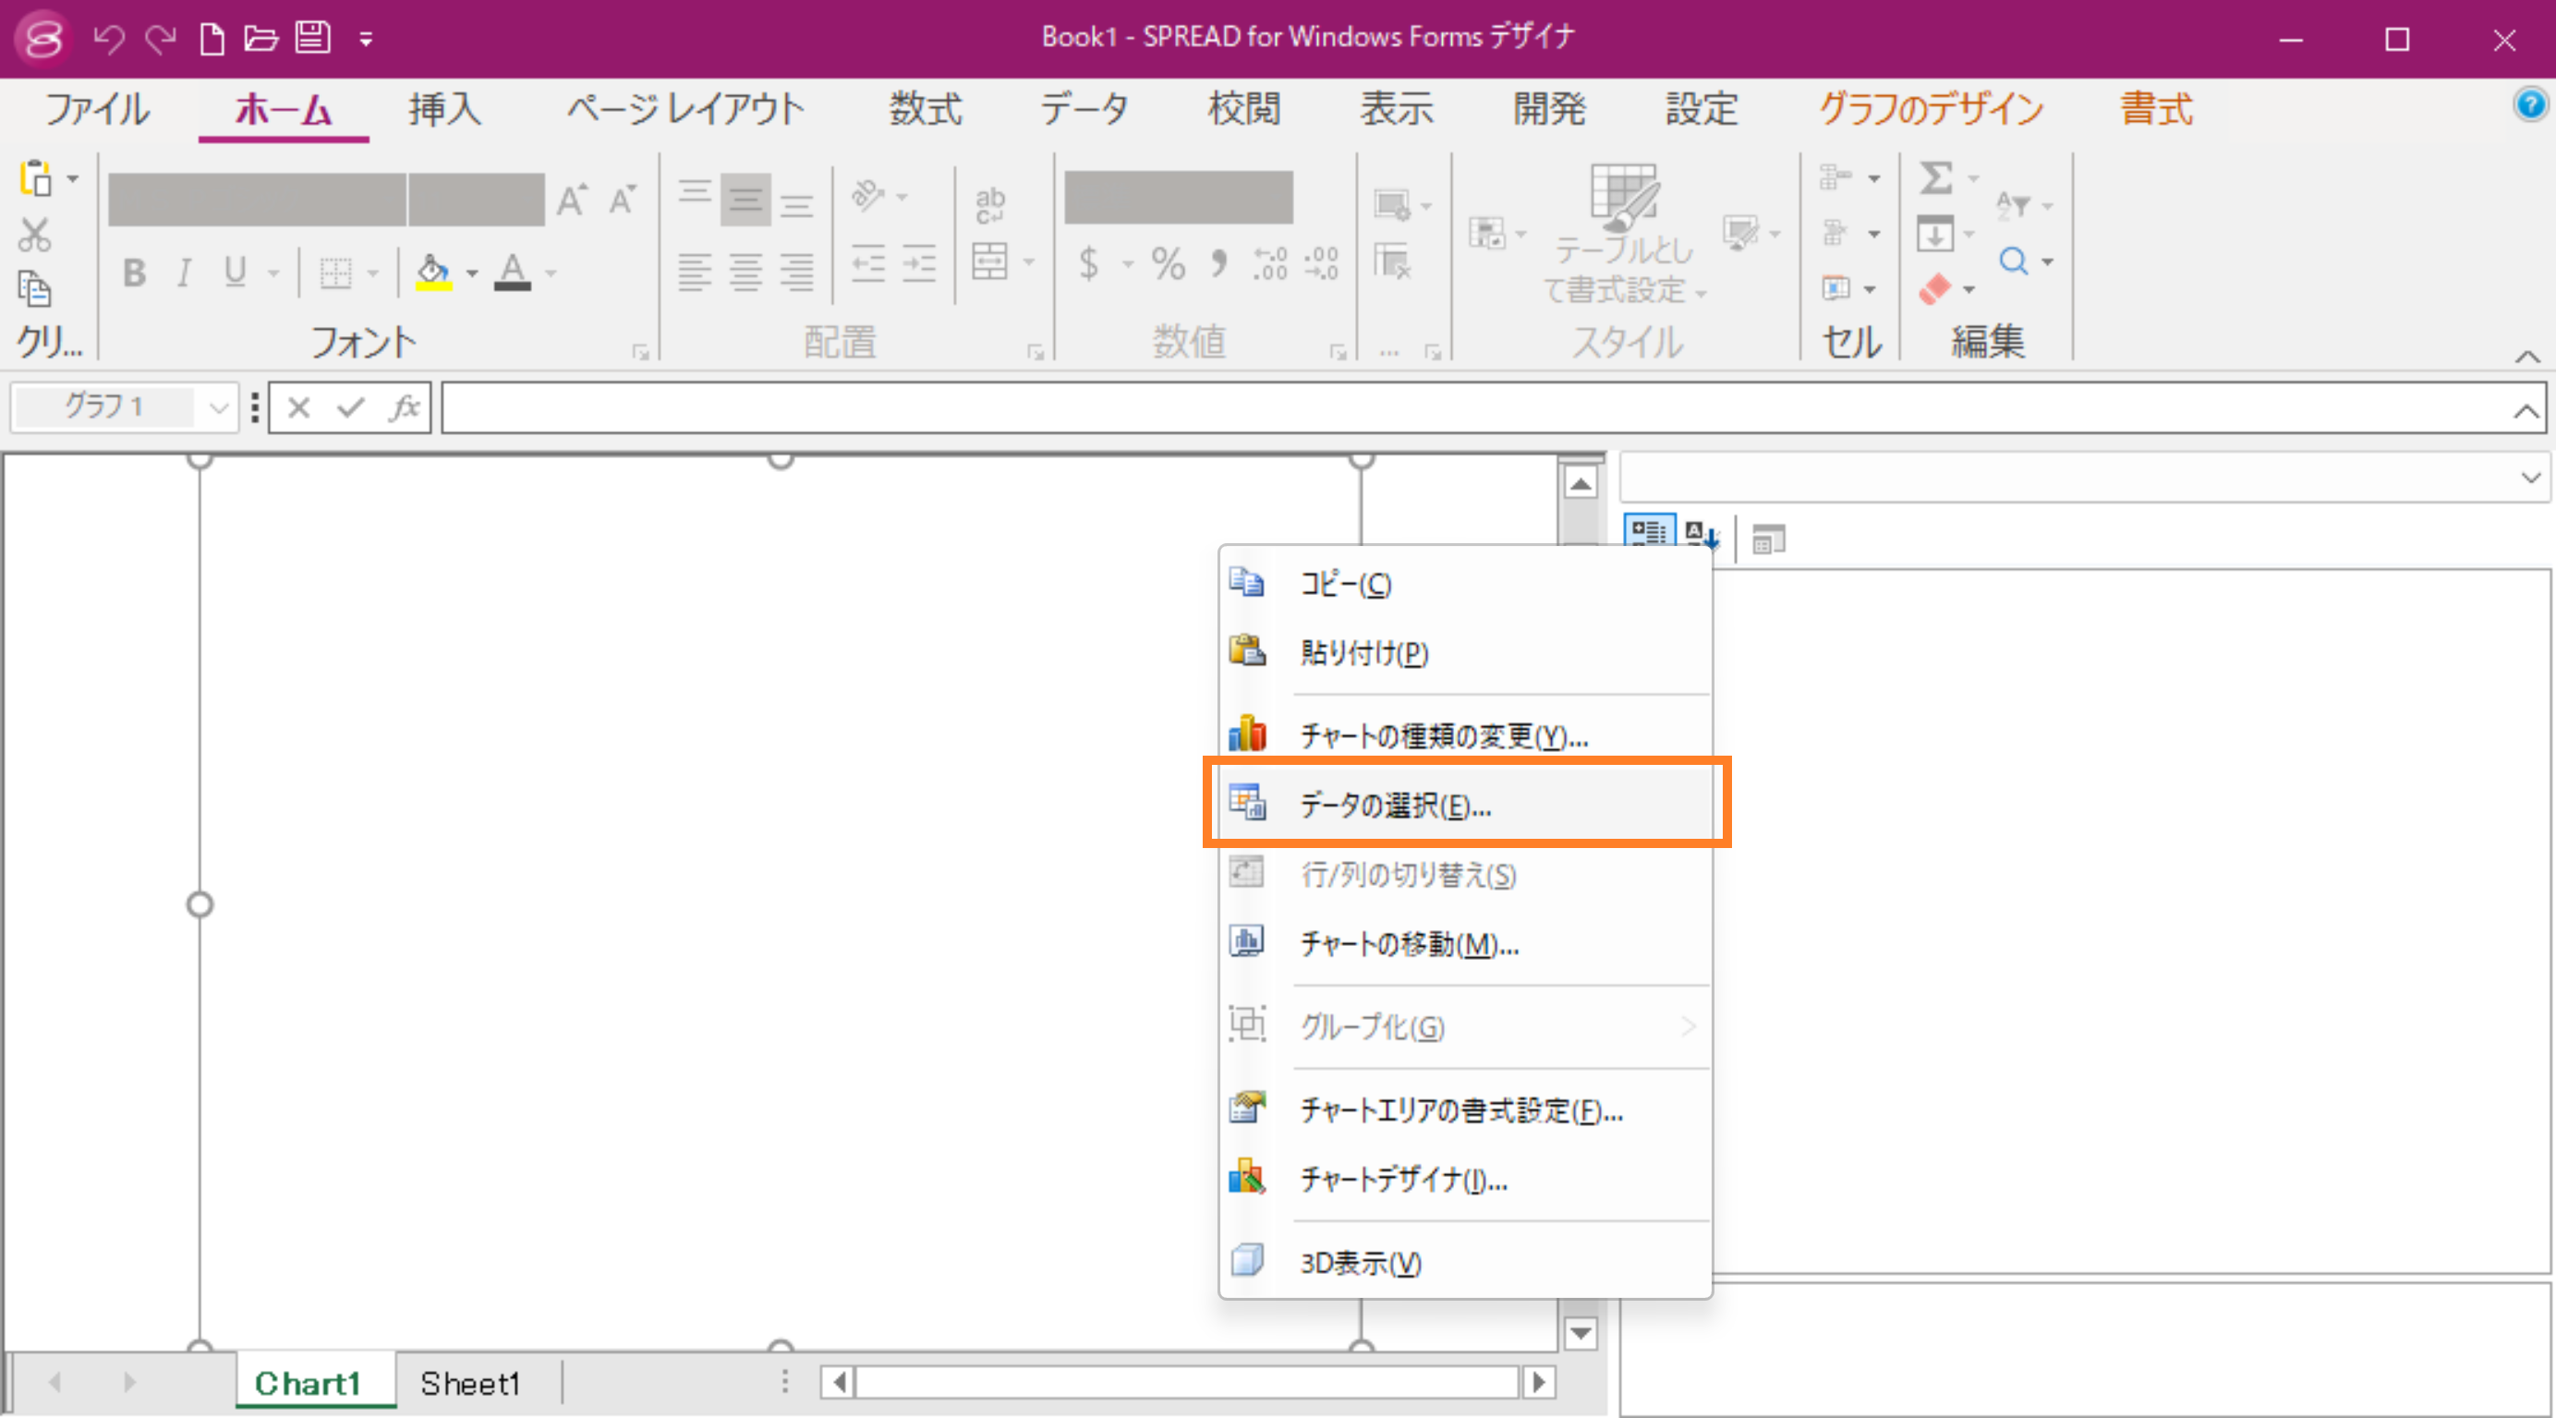
Task: Click the merge cells icon
Action: [x=989, y=262]
